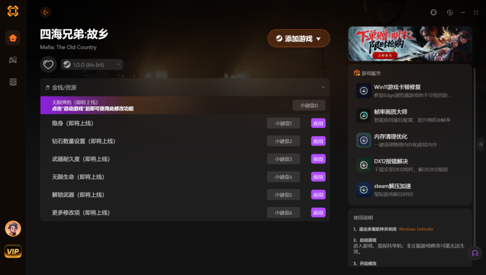This screenshot has width=486, height=275.
Task: Open the home icon in sidebar
Action: [13, 38]
